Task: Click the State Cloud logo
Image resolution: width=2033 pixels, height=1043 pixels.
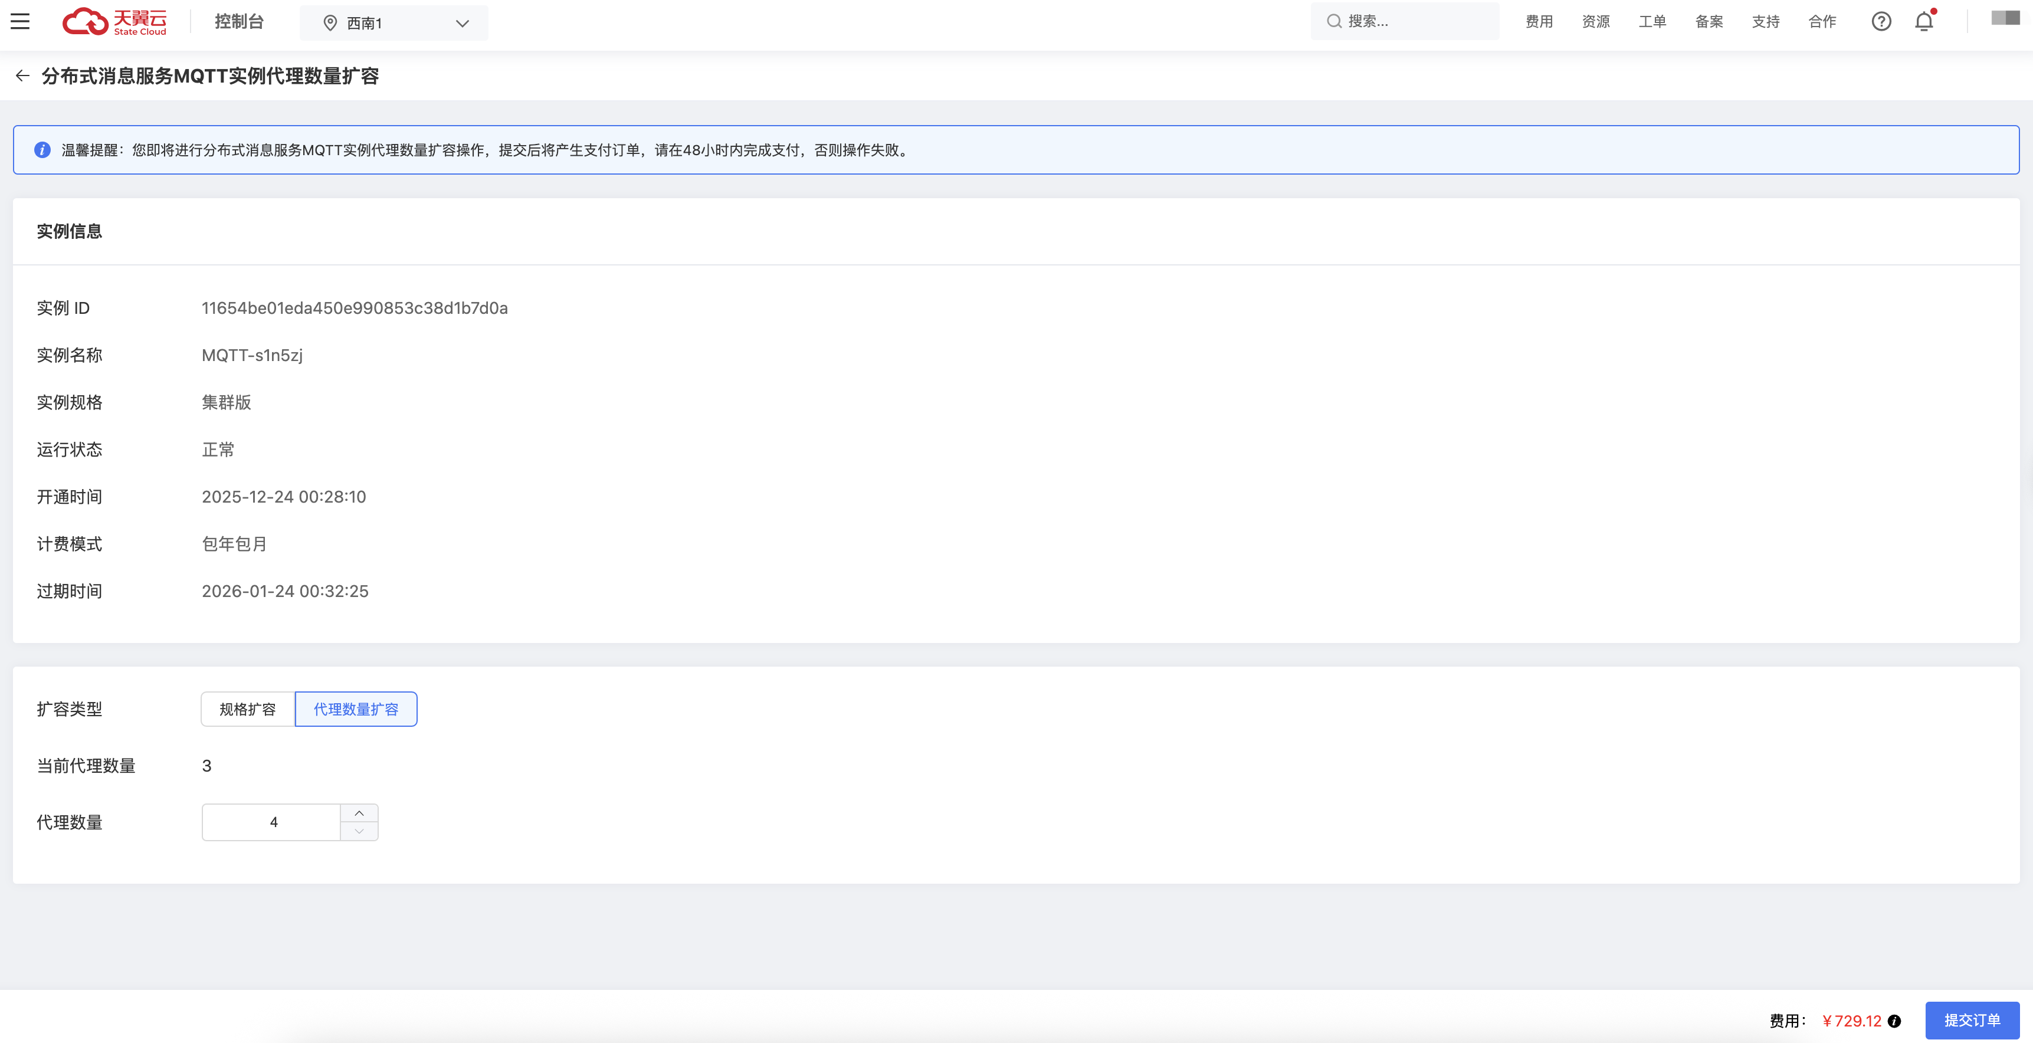Action: pyautogui.click(x=115, y=21)
